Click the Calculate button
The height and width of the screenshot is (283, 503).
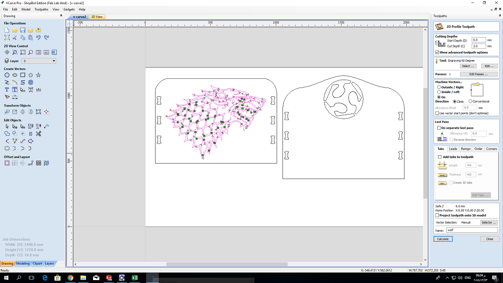(x=443, y=239)
